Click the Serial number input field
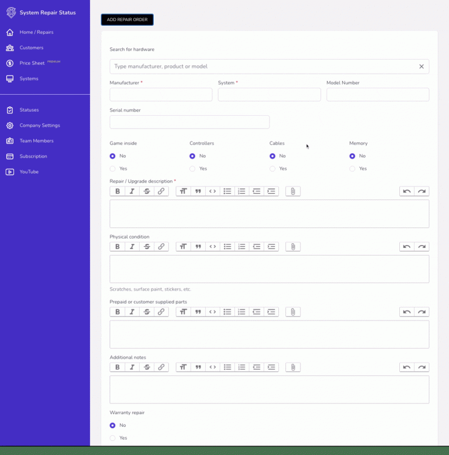This screenshot has width=449, height=455. 189,122
